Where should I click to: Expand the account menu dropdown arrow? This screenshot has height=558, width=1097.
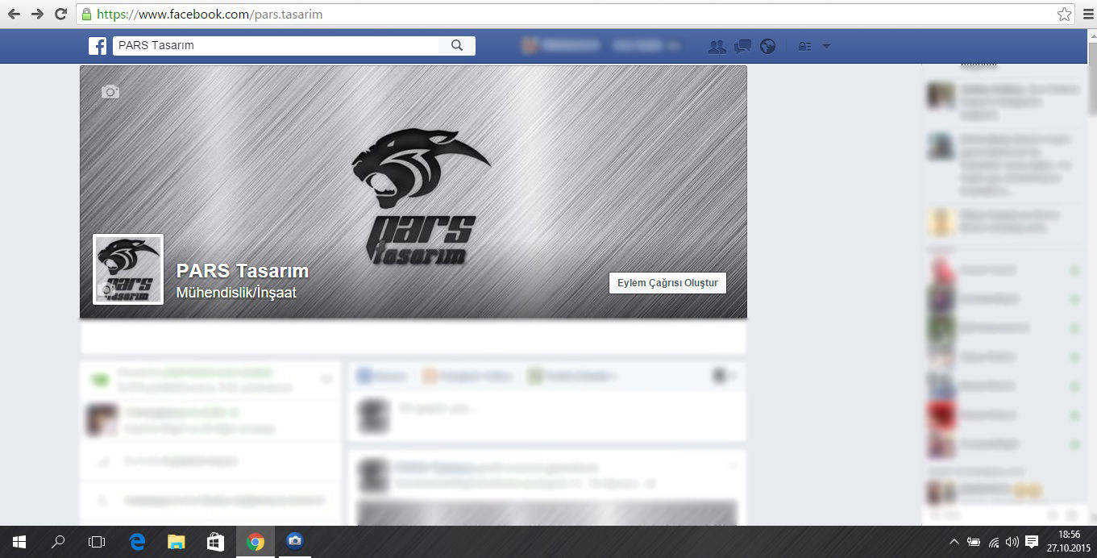click(826, 47)
